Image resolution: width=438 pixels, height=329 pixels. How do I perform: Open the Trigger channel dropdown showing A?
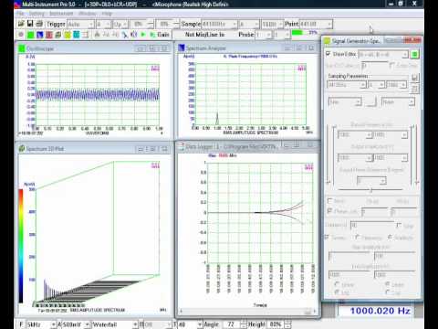click(x=103, y=24)
